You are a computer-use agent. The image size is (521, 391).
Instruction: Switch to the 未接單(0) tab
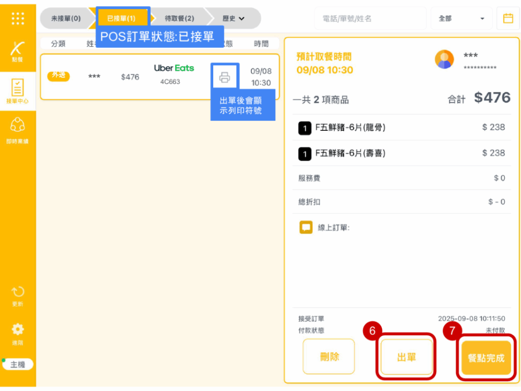(x=66, y=18)
